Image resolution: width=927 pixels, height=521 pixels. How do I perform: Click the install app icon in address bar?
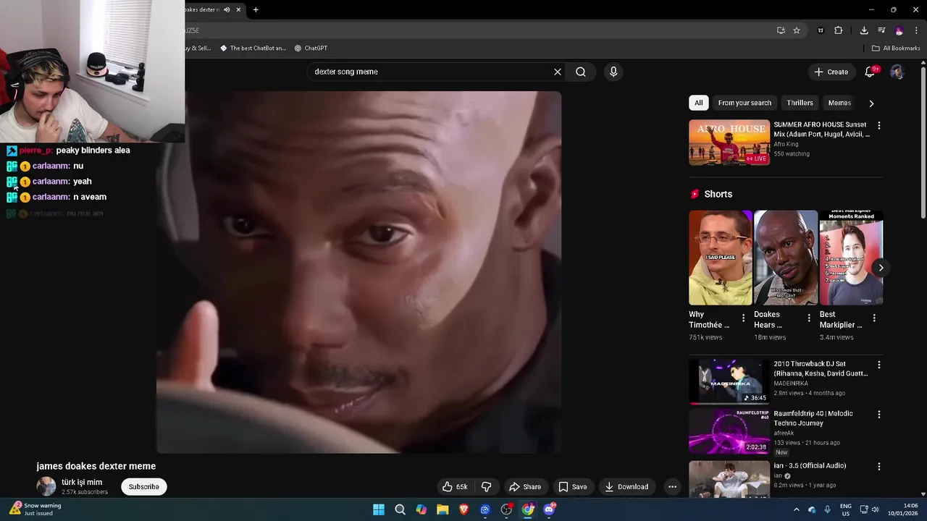click(x=781, y=30)
